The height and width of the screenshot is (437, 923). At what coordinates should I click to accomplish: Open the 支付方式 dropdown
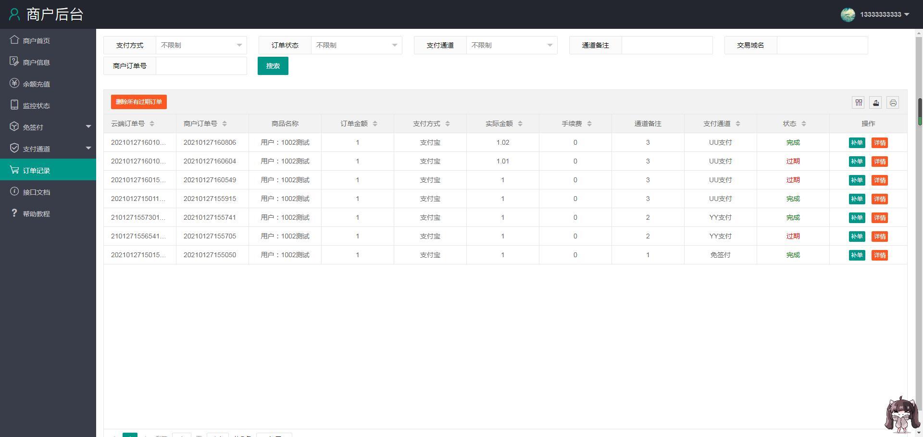[x=201, y=45]
